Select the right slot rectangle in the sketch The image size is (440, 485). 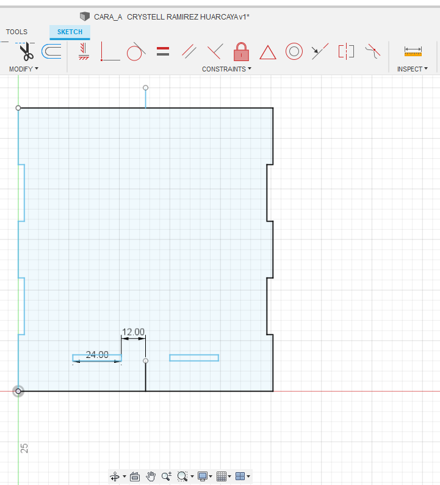(x=194, y=358)
